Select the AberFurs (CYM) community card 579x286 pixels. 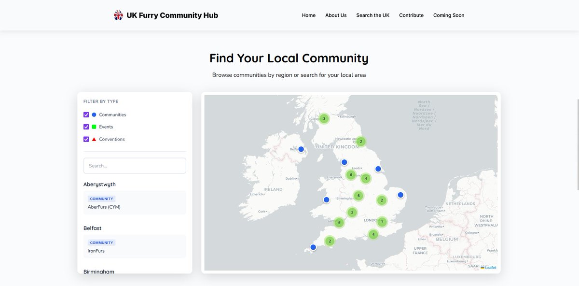tap(135, 203)
